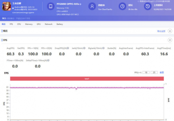
Task: Click the remarks input field in header
Action: (19, 19)
